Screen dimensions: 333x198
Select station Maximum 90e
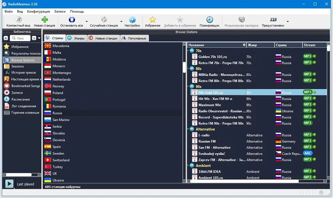click(x=259, y=105)
